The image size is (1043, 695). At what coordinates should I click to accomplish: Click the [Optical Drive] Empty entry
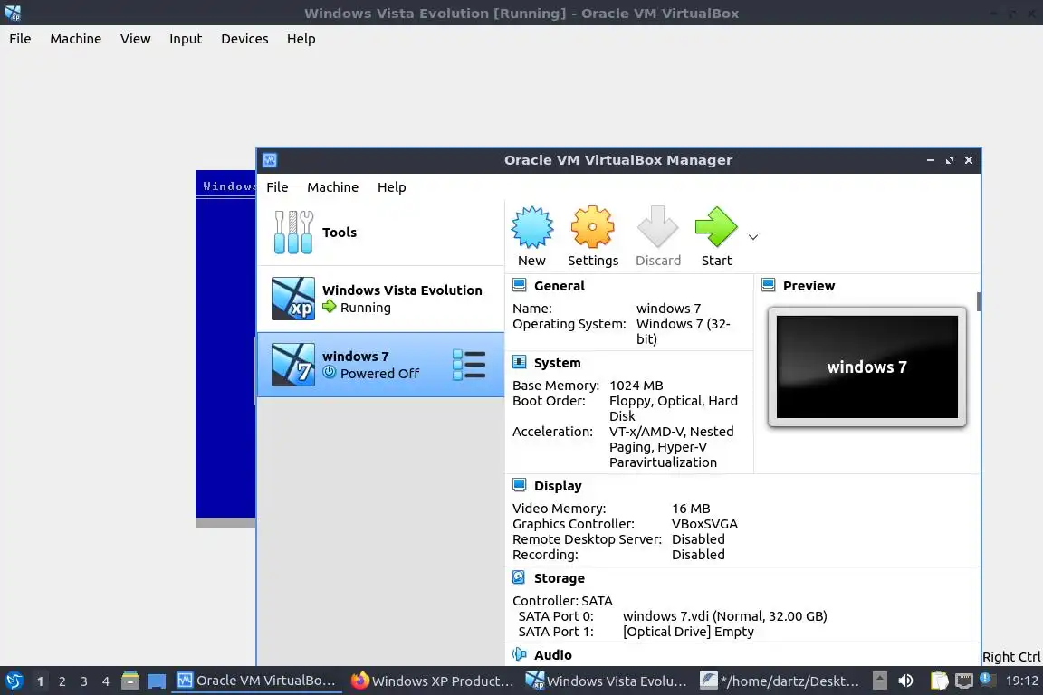688,632
